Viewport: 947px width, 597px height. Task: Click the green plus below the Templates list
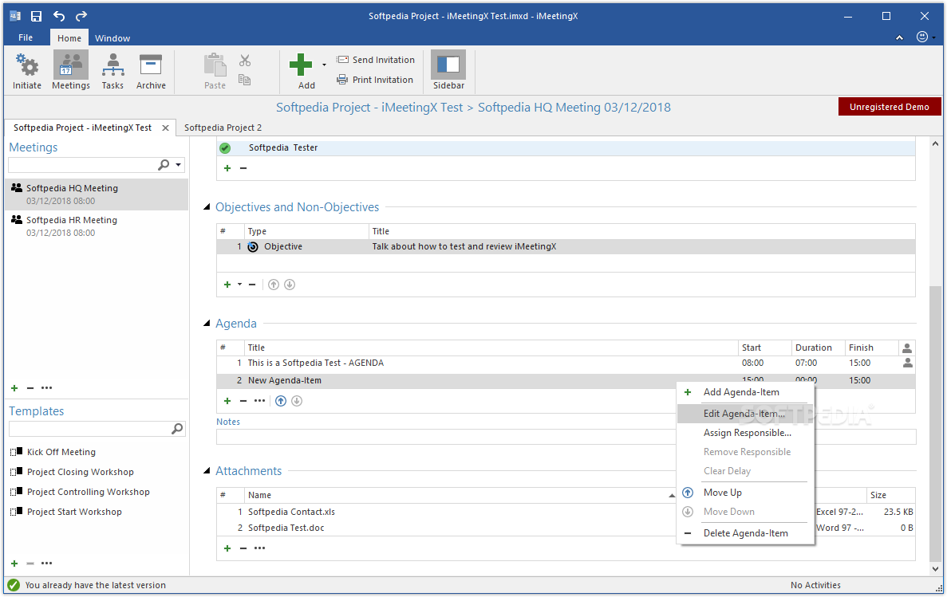[14, 564]
